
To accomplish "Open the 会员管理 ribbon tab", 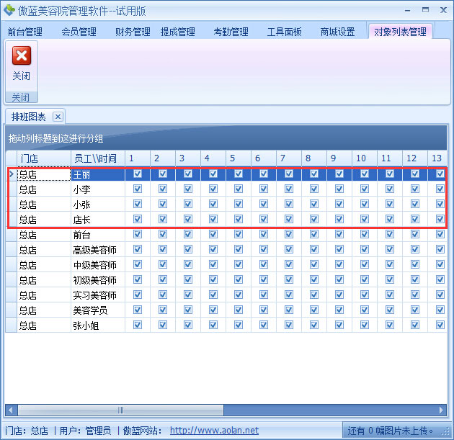I will (x=79, y=32).
